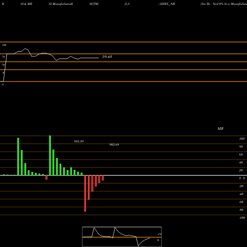Click the 902.68 value label
247x247 pixels.
click(114, 145)
